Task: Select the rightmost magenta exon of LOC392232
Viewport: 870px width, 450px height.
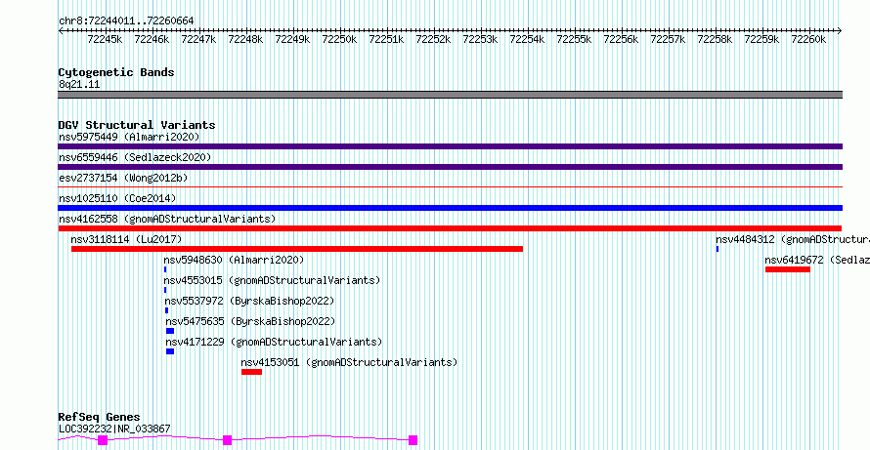Action: 413,440
